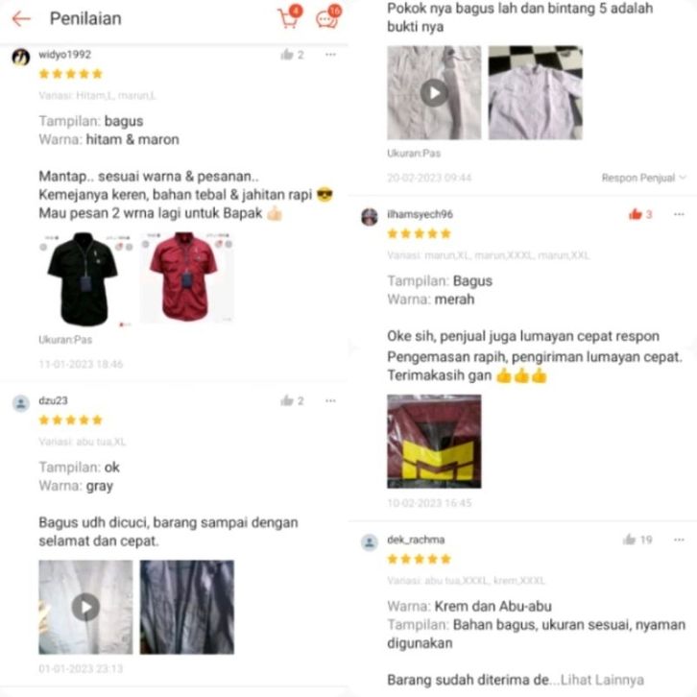Image resolution: width=697 pixels, height=697 pixels.
Task: View the red shirt review photo
Action: pyautogui.click(x=187, y=277)
